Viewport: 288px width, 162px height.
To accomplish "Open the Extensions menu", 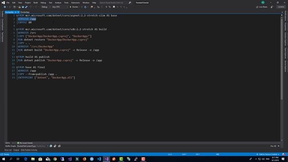I will tap(76, 3).
